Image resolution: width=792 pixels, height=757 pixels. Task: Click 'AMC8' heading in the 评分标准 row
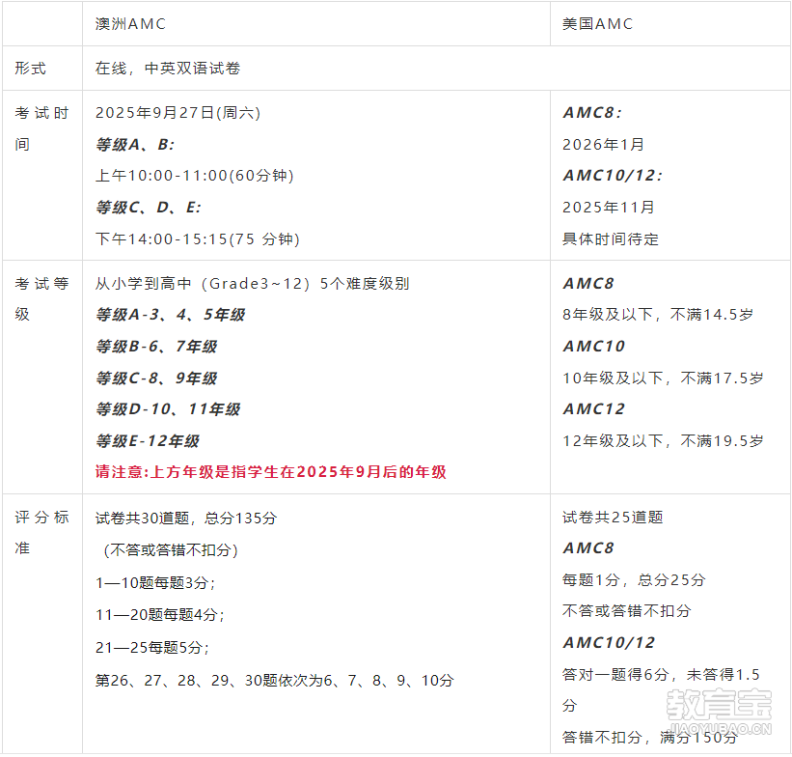(x=588, y=548)
